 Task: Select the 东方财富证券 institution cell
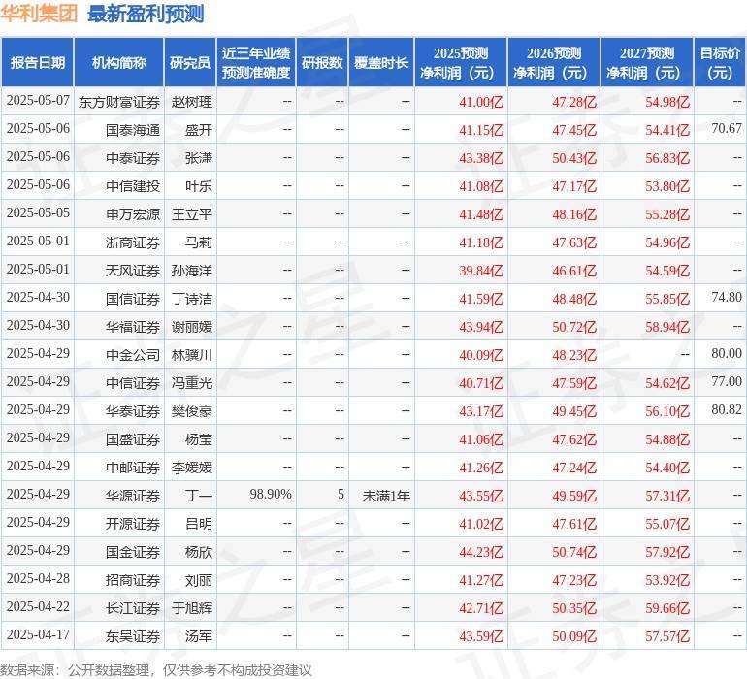(119, 102)
